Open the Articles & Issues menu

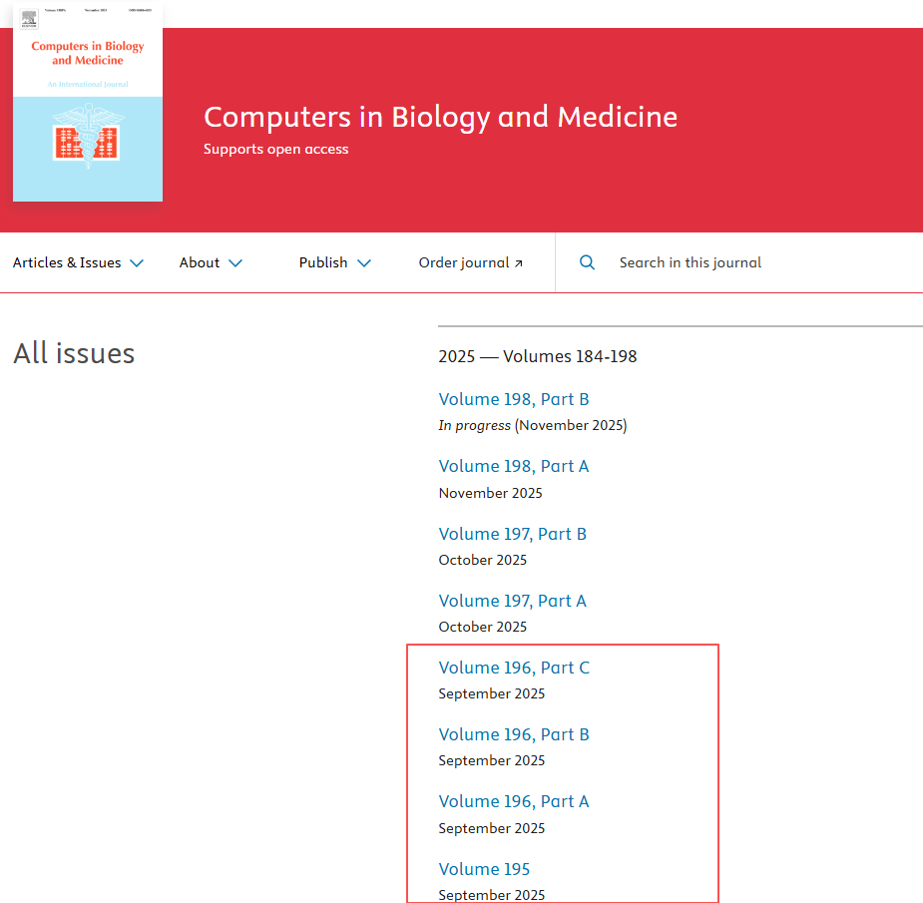[x=67, y=262]
